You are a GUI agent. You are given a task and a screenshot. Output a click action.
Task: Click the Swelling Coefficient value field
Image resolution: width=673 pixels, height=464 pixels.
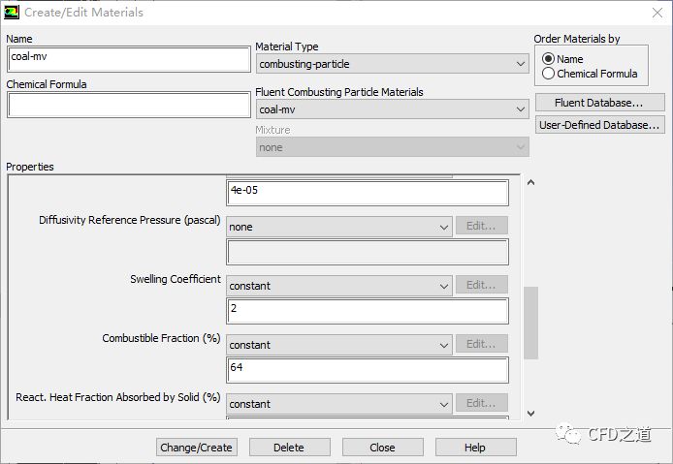click(x=368, y=311)
